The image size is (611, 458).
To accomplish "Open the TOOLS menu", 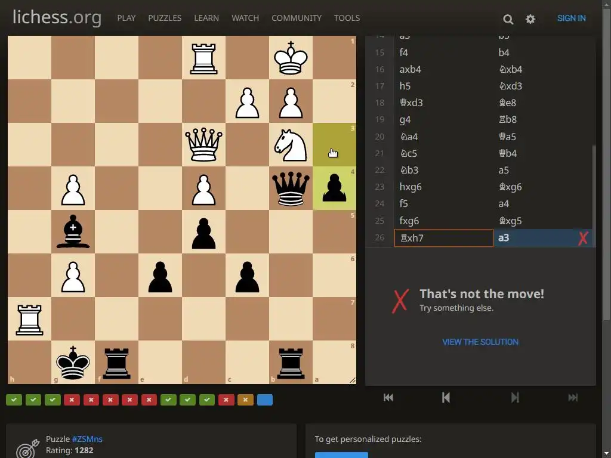I will pyautogui.click(x=347, y=18).
